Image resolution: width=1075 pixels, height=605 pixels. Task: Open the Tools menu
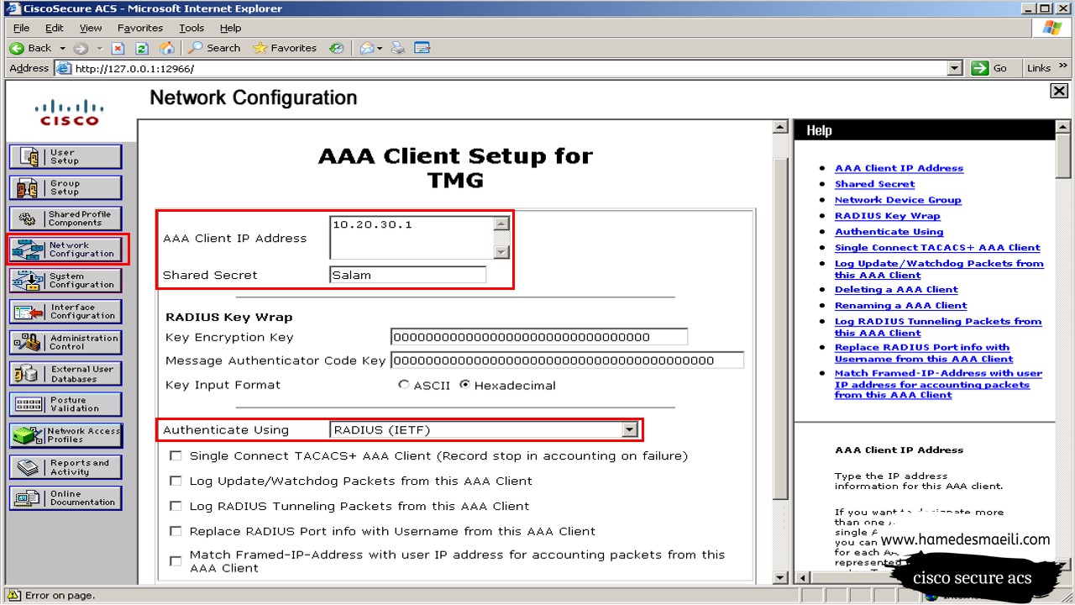(x=191, y=28)
